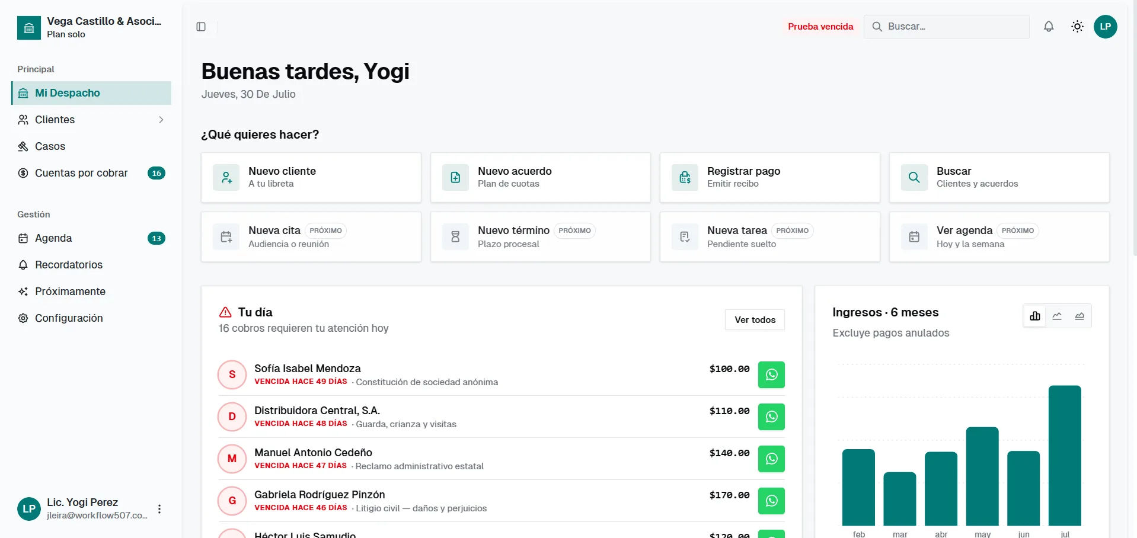Select Nueva cita card
The height and width of the screenshot is (538, 1137).
(311, 237)
